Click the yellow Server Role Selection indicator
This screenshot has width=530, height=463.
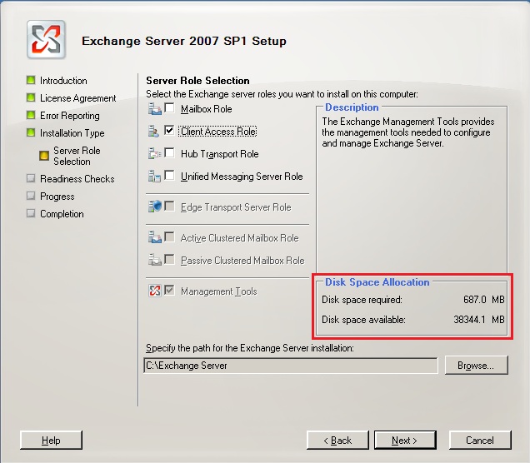[x=44, y=156]
